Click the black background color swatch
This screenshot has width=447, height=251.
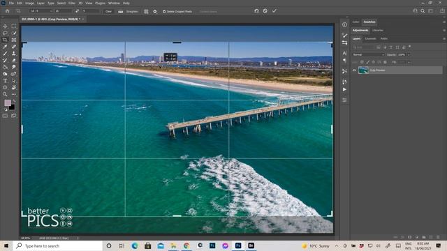click(x=13, y=107)
